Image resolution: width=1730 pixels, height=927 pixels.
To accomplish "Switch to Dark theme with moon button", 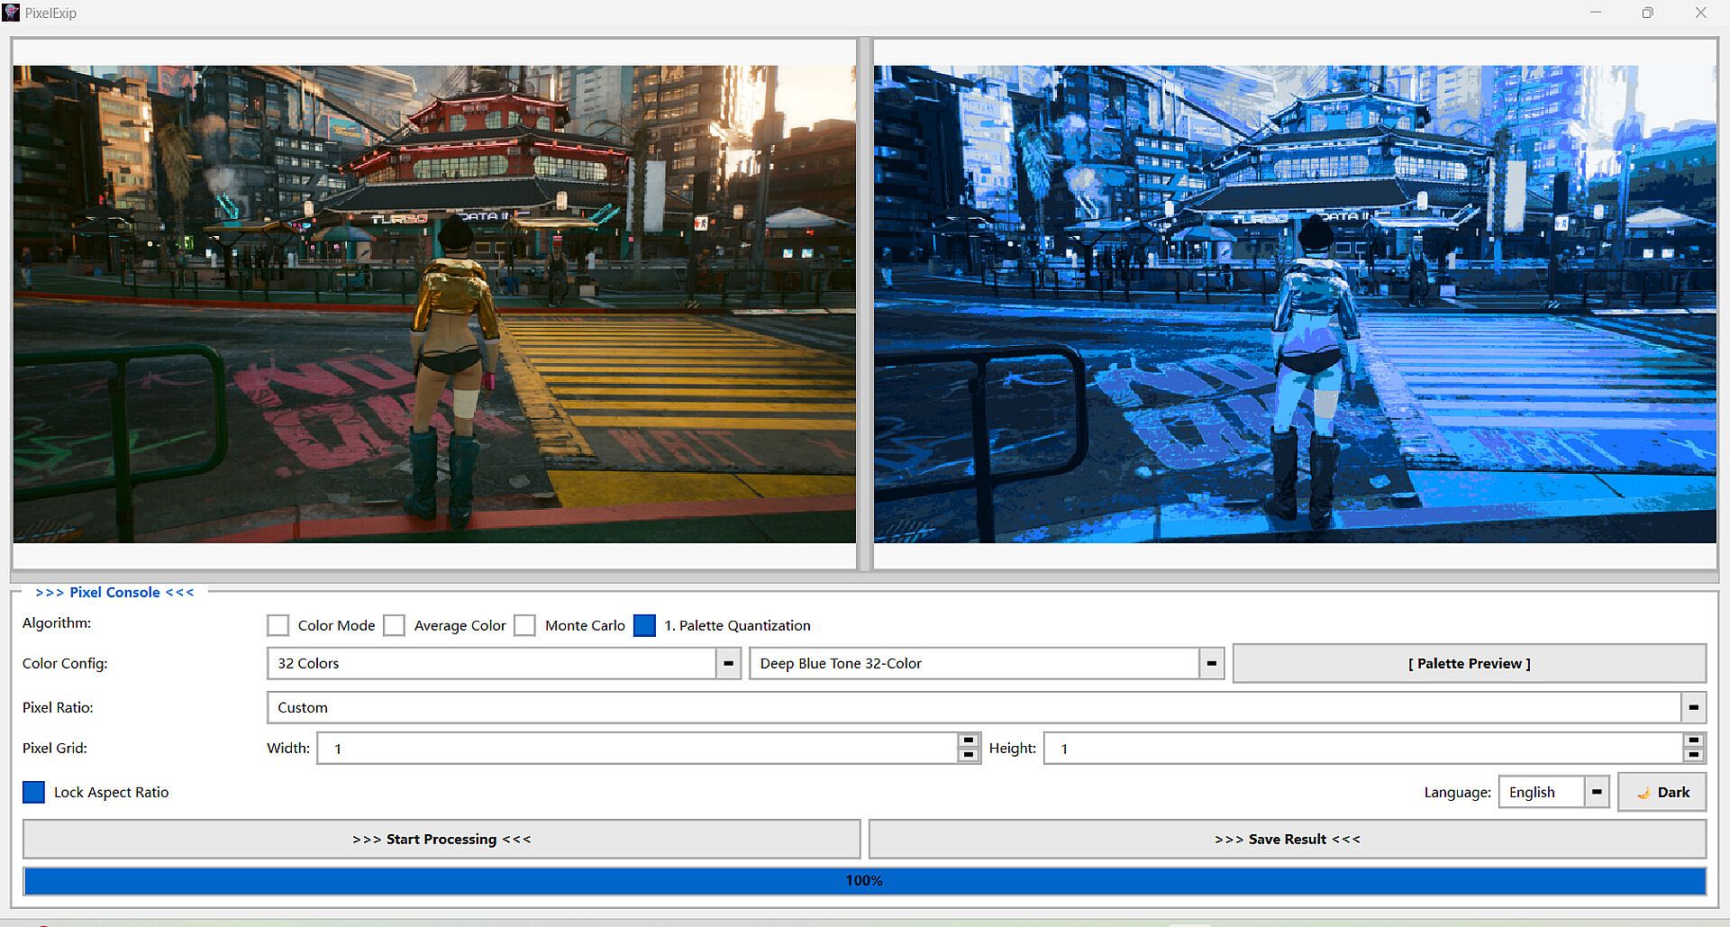I will (1662, 793).
